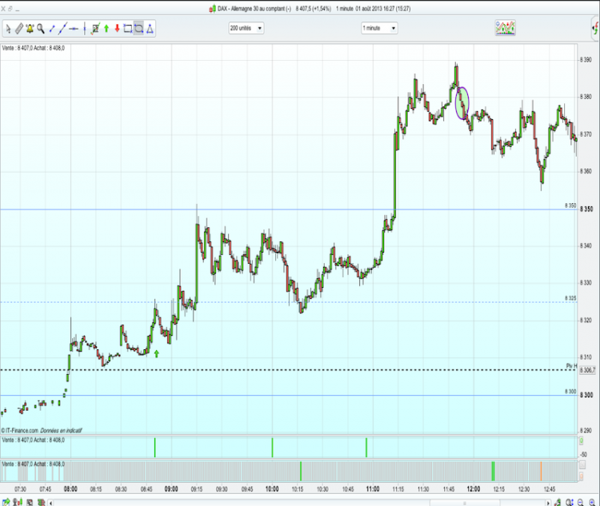Screen dimensions: 600x506
Task: Click the grey settings button of second indicator panel
Action: pyautogui.click(x=582, y=465)
